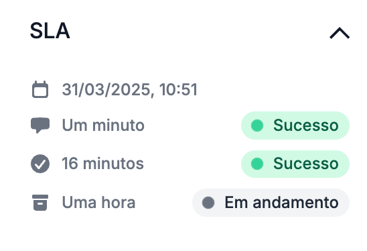Click the calendar icon beside the date

pyautogui.click(x=40, y=89)
